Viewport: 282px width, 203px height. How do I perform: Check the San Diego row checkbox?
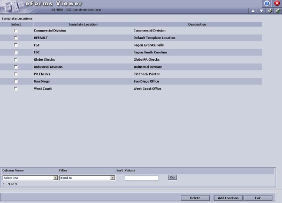coord(16,82)
